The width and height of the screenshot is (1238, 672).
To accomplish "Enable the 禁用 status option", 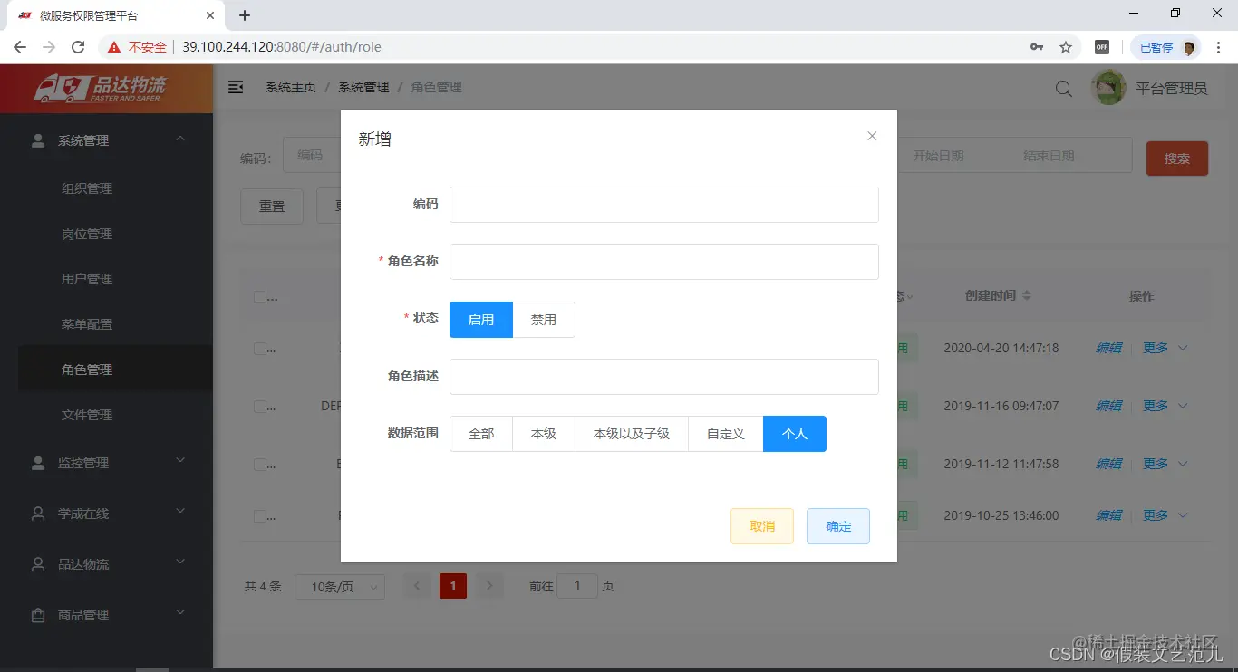I will 544,319.
